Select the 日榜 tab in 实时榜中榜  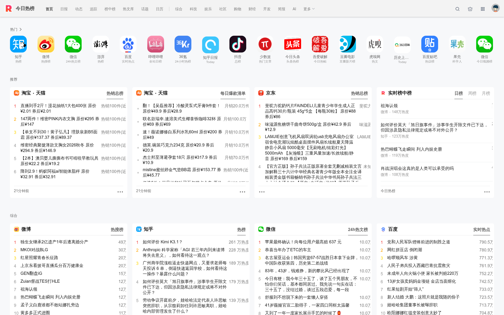point(459,93)
